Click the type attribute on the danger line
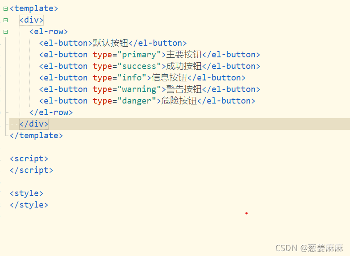This screenshot has height=256, width=350. [102, 101]
